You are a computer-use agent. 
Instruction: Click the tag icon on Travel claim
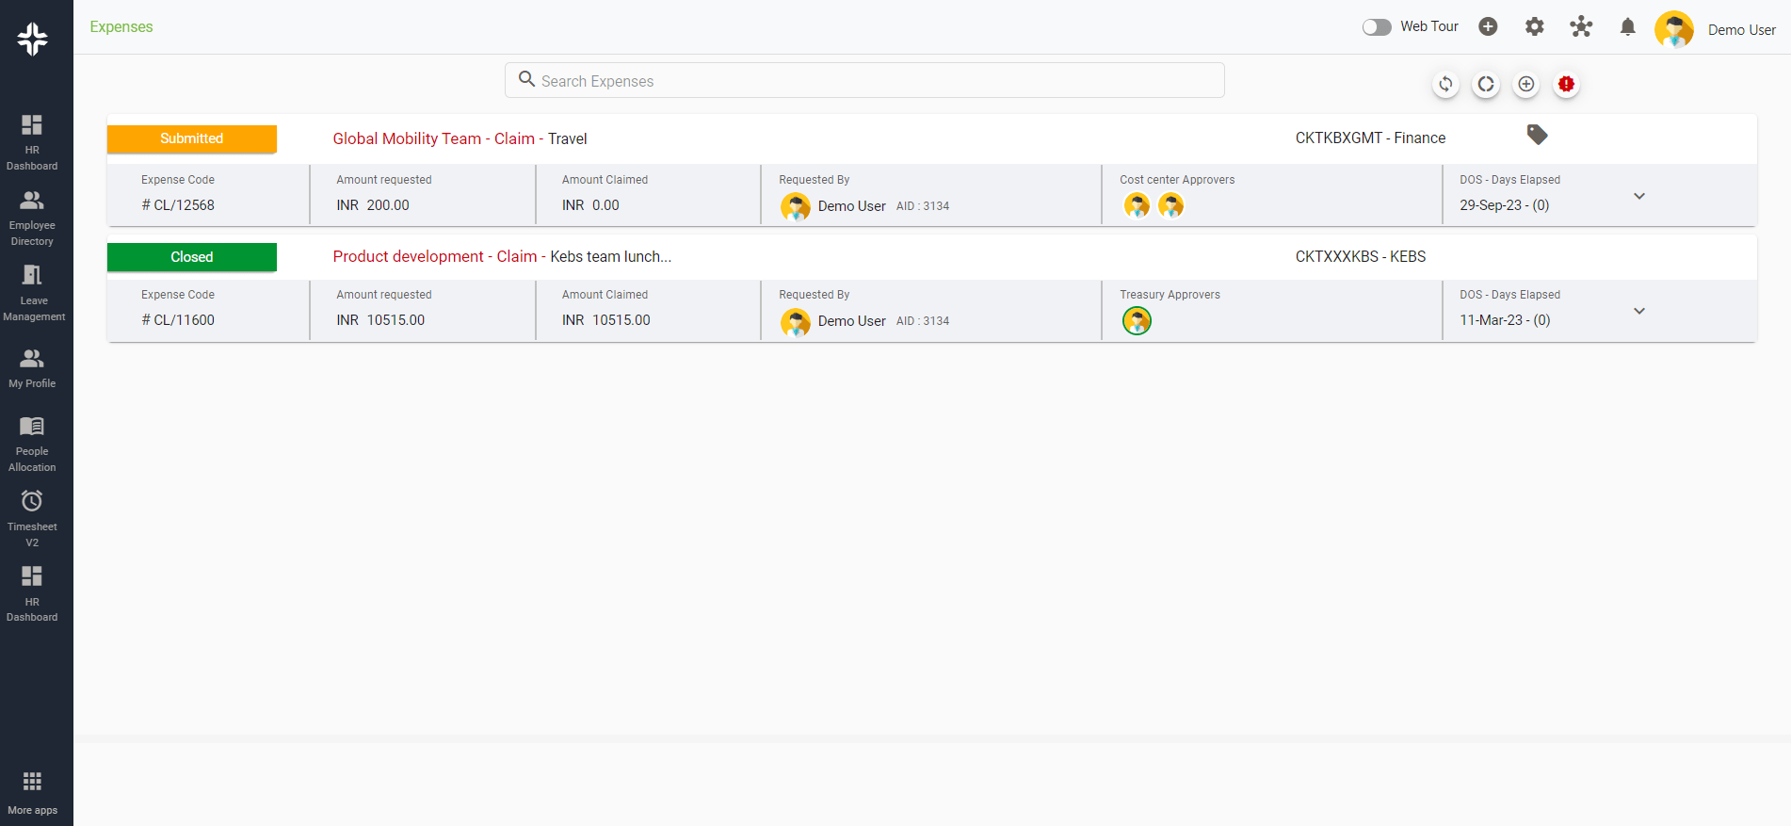coord(1537,135)
